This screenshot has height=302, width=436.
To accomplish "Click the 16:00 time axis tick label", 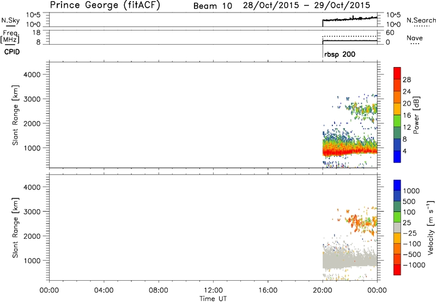I will (x=268, y=291).
